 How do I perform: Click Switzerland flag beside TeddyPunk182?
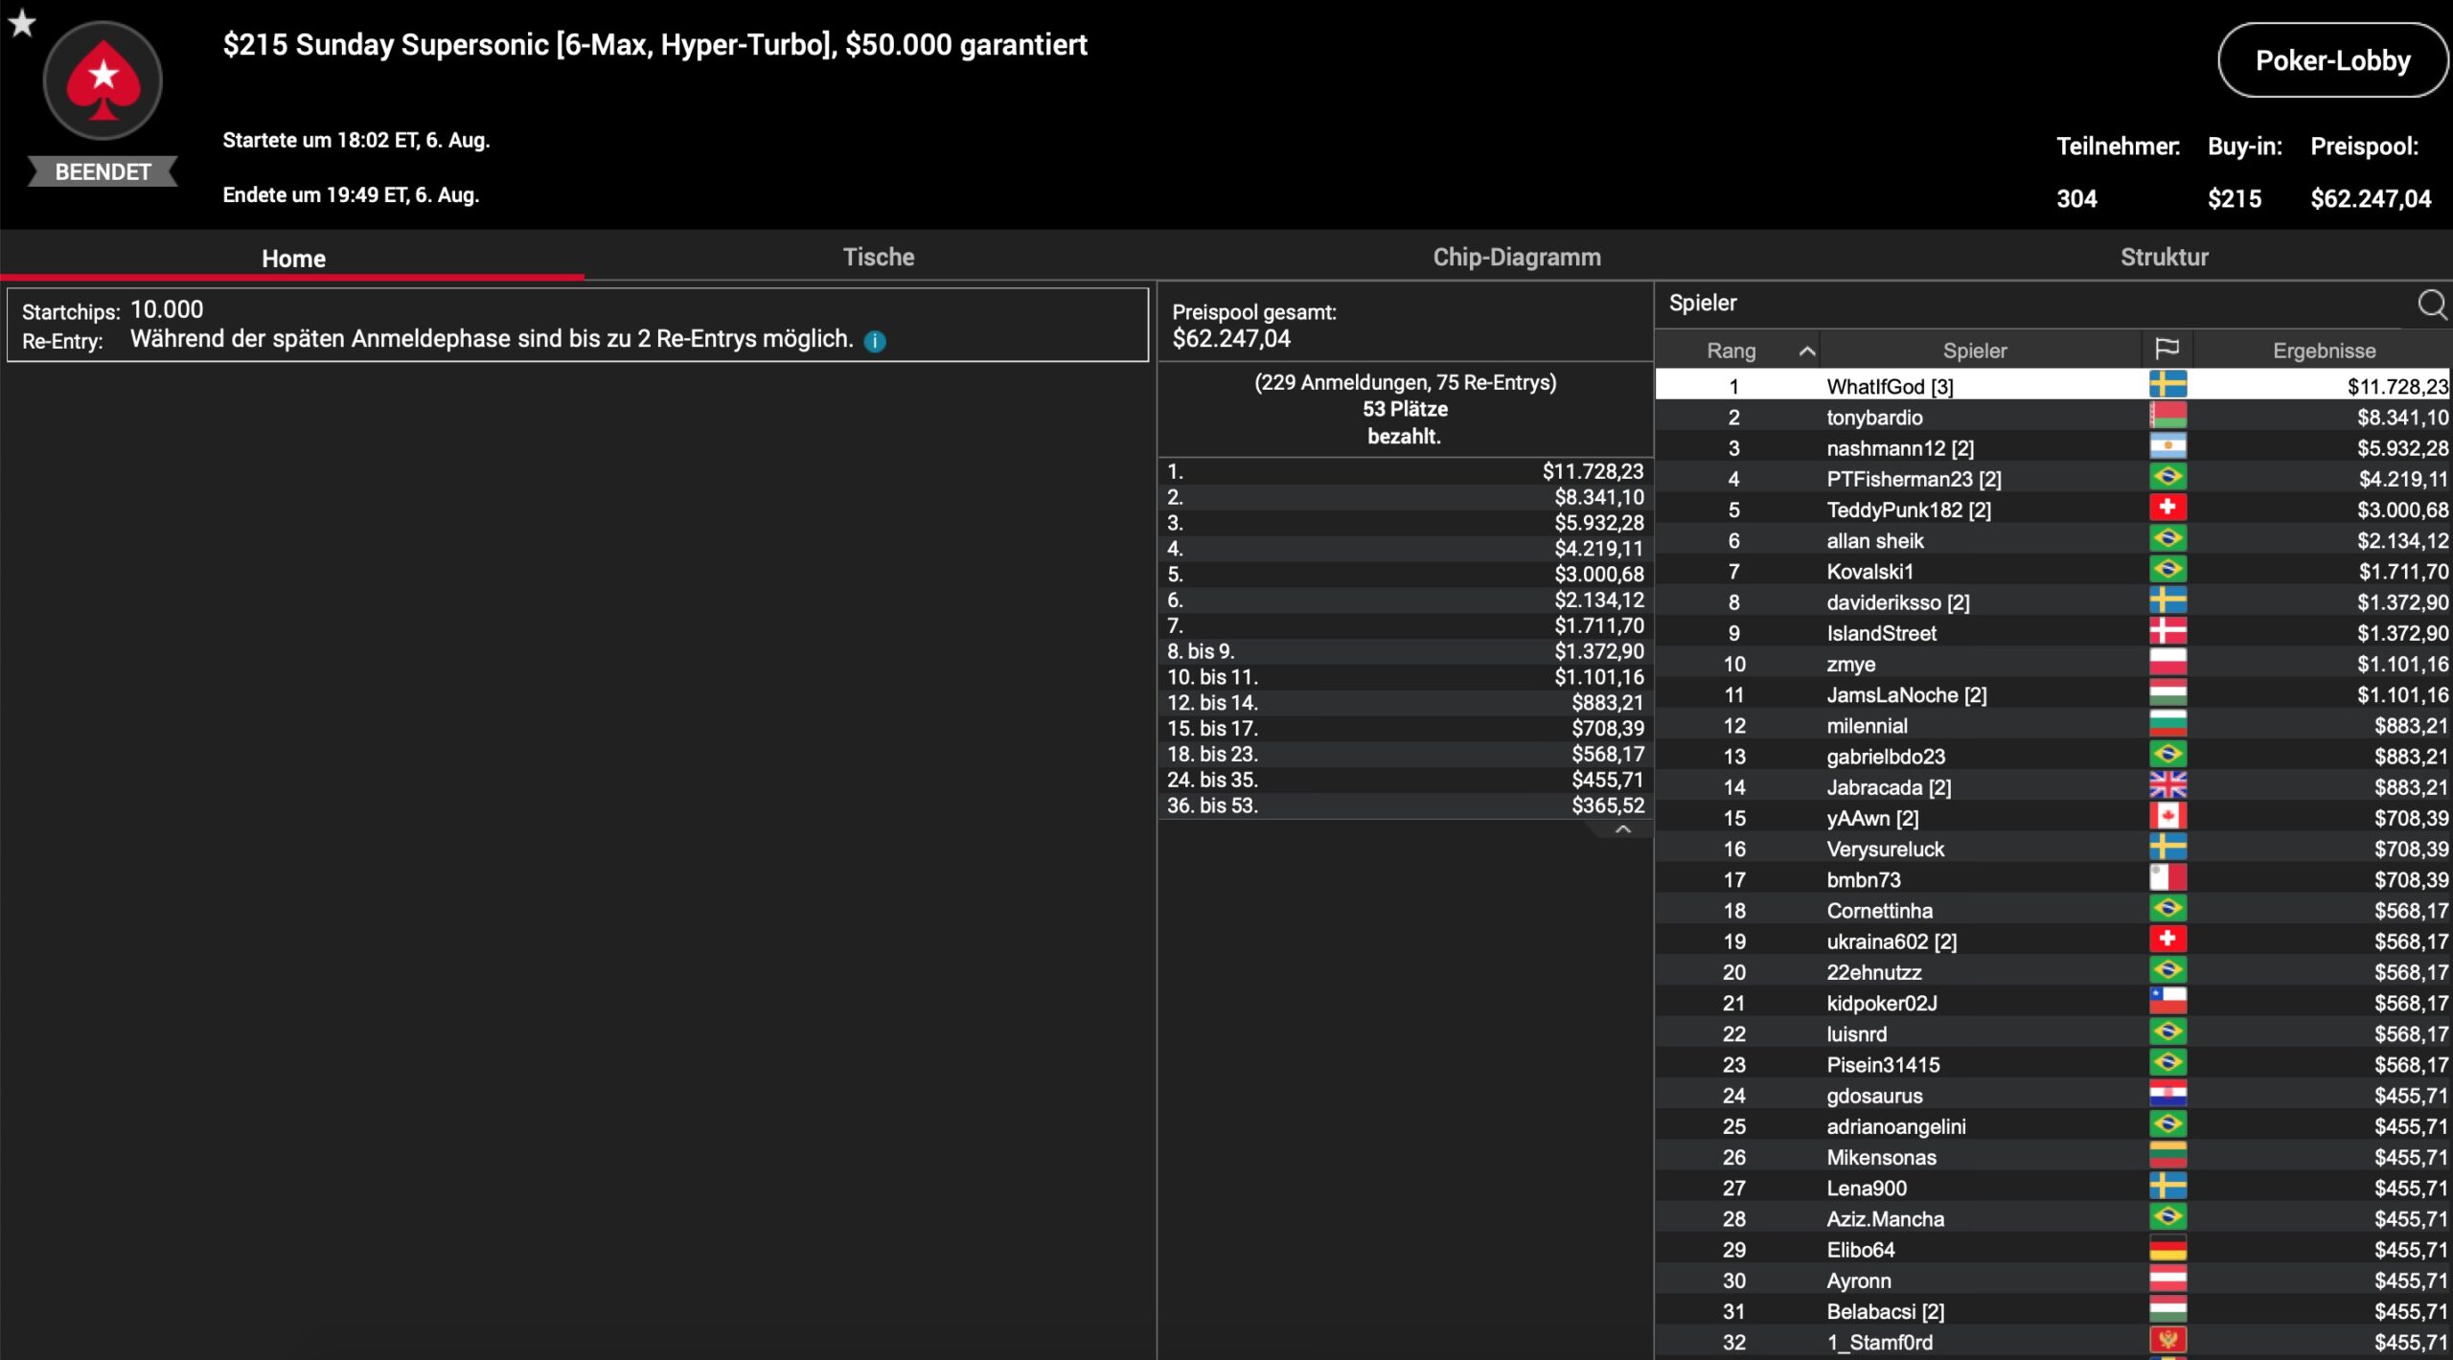[2166, 509]
